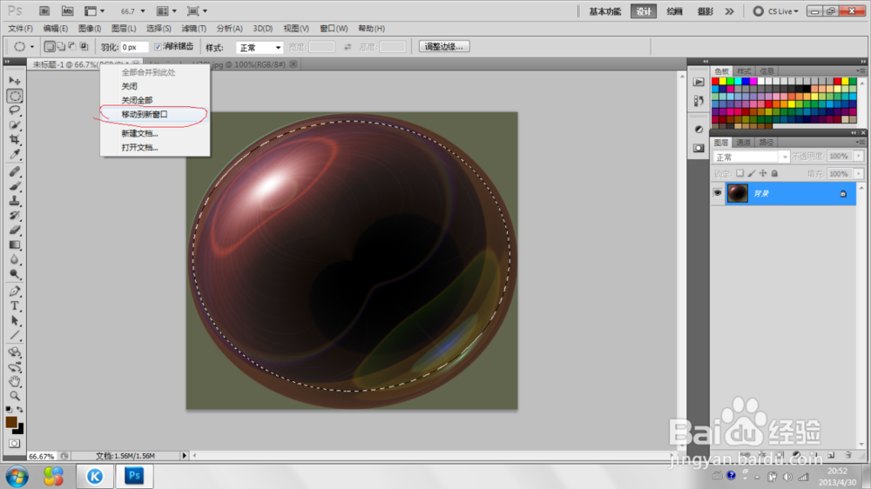Image resolution: width=871 pixels, height=489 pixels.
Task: Select the Lasso tool
Action: coord(15,111)
